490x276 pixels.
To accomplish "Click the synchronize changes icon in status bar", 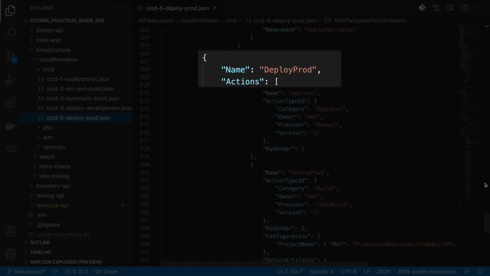I will 55,271.
